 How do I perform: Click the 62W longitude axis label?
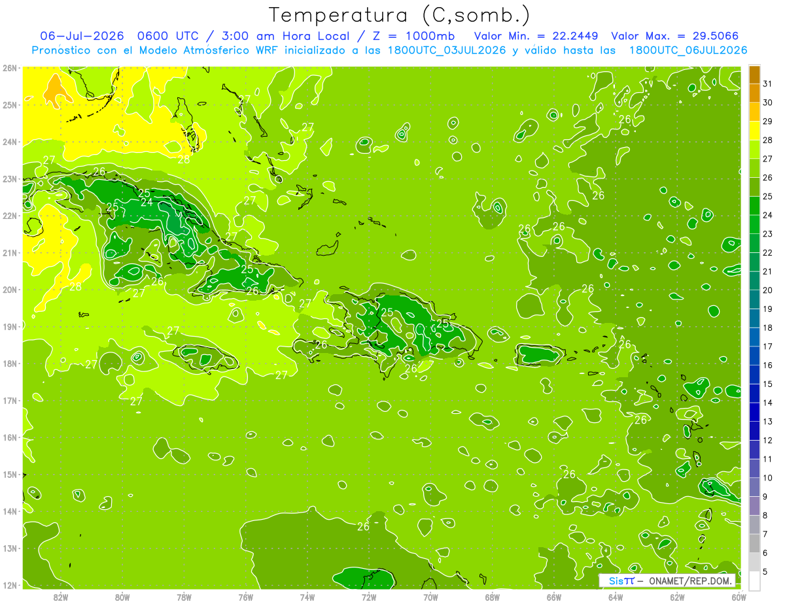(677, 597)
